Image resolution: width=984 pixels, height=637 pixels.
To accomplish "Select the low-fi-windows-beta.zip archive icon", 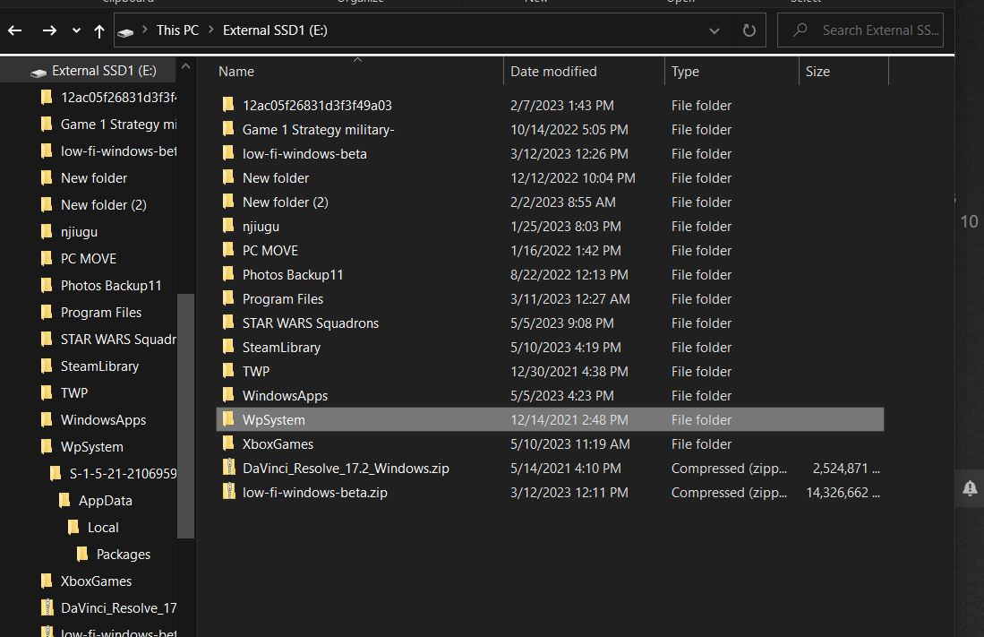I will [x=229, y=492].
